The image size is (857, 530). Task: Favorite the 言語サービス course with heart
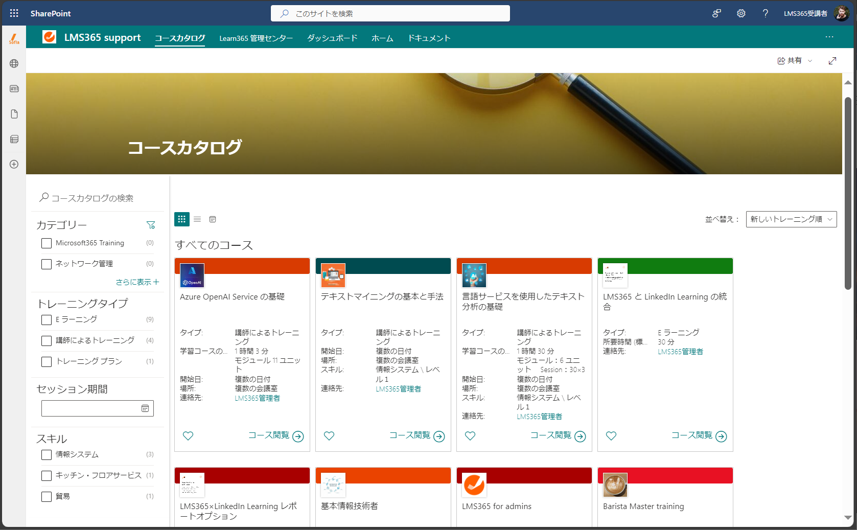(470, 436)
